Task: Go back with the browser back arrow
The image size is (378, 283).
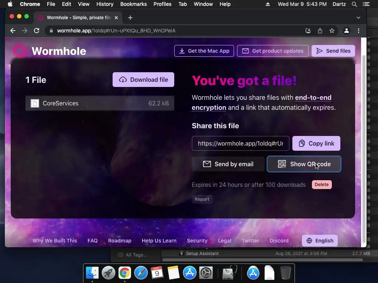Action: (x=13, y=31)
